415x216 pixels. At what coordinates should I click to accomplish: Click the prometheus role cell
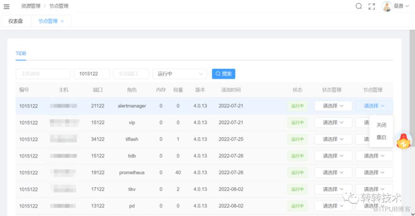[132, 173]
